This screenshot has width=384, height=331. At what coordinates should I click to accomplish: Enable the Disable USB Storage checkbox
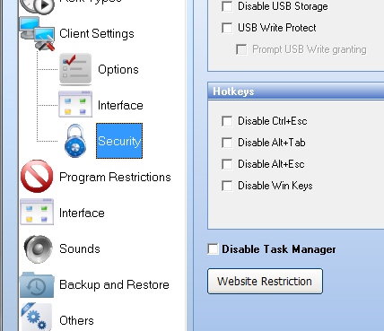pos(227,6)
